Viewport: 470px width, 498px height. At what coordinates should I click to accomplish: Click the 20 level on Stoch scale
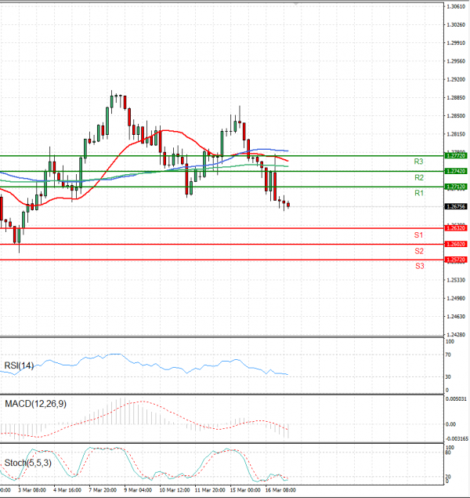pyautogui.click(x=448, y=477)
